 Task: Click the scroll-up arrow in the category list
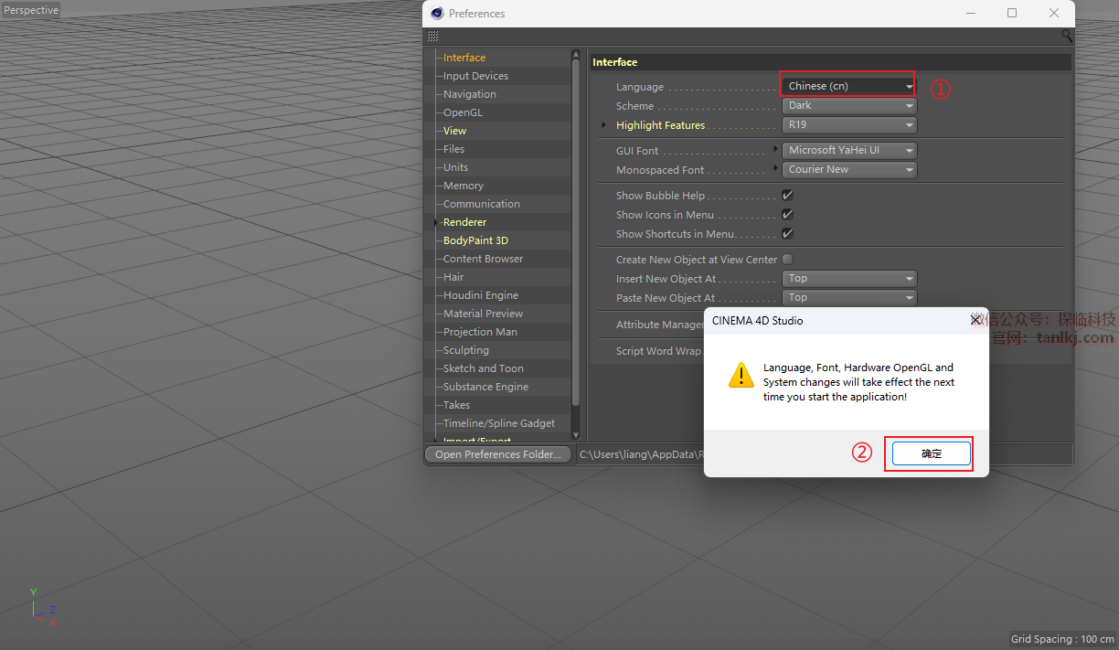[576, 54]
